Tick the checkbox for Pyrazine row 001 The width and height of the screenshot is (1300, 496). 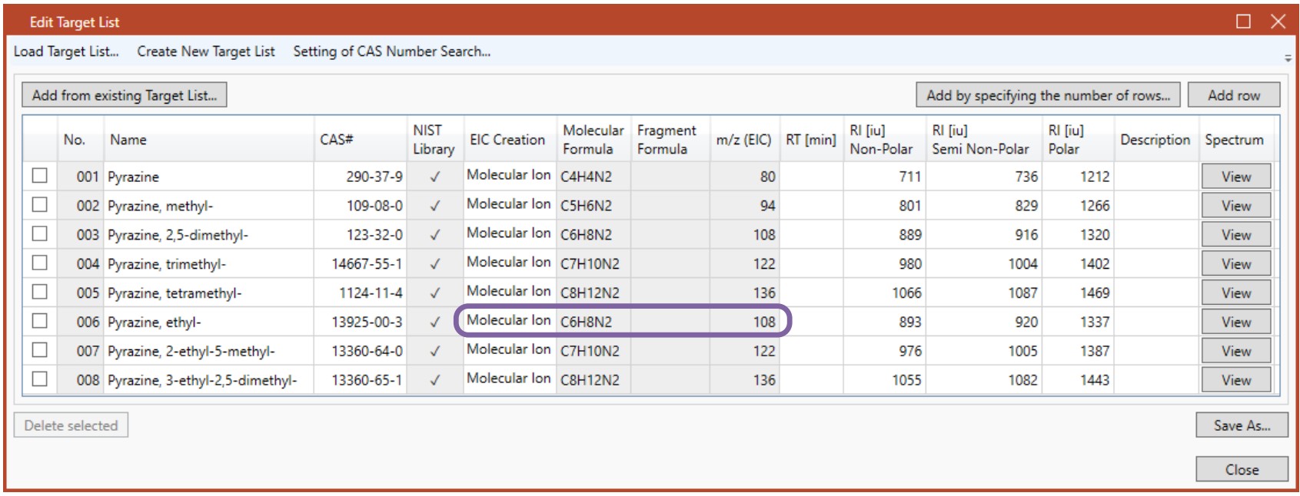point(39,176)
